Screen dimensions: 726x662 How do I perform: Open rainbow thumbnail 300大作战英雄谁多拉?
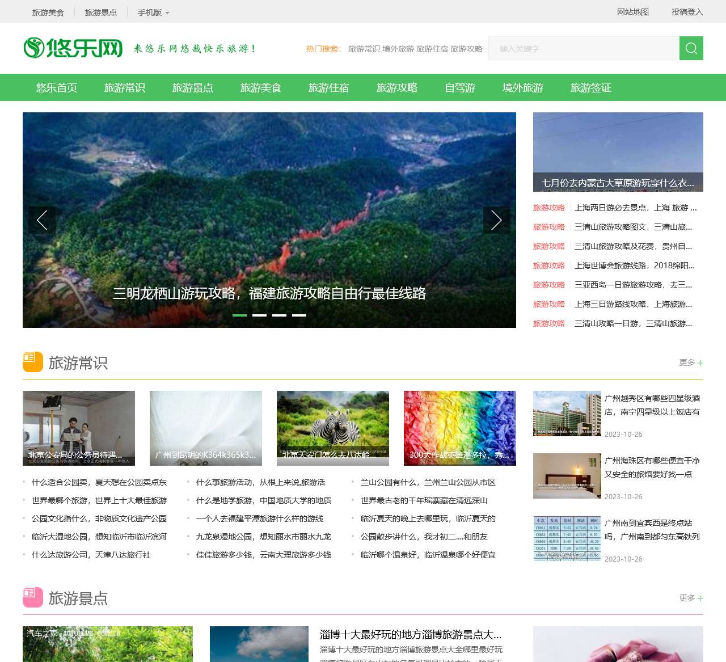pyautogui.click(x=460, y=428)
